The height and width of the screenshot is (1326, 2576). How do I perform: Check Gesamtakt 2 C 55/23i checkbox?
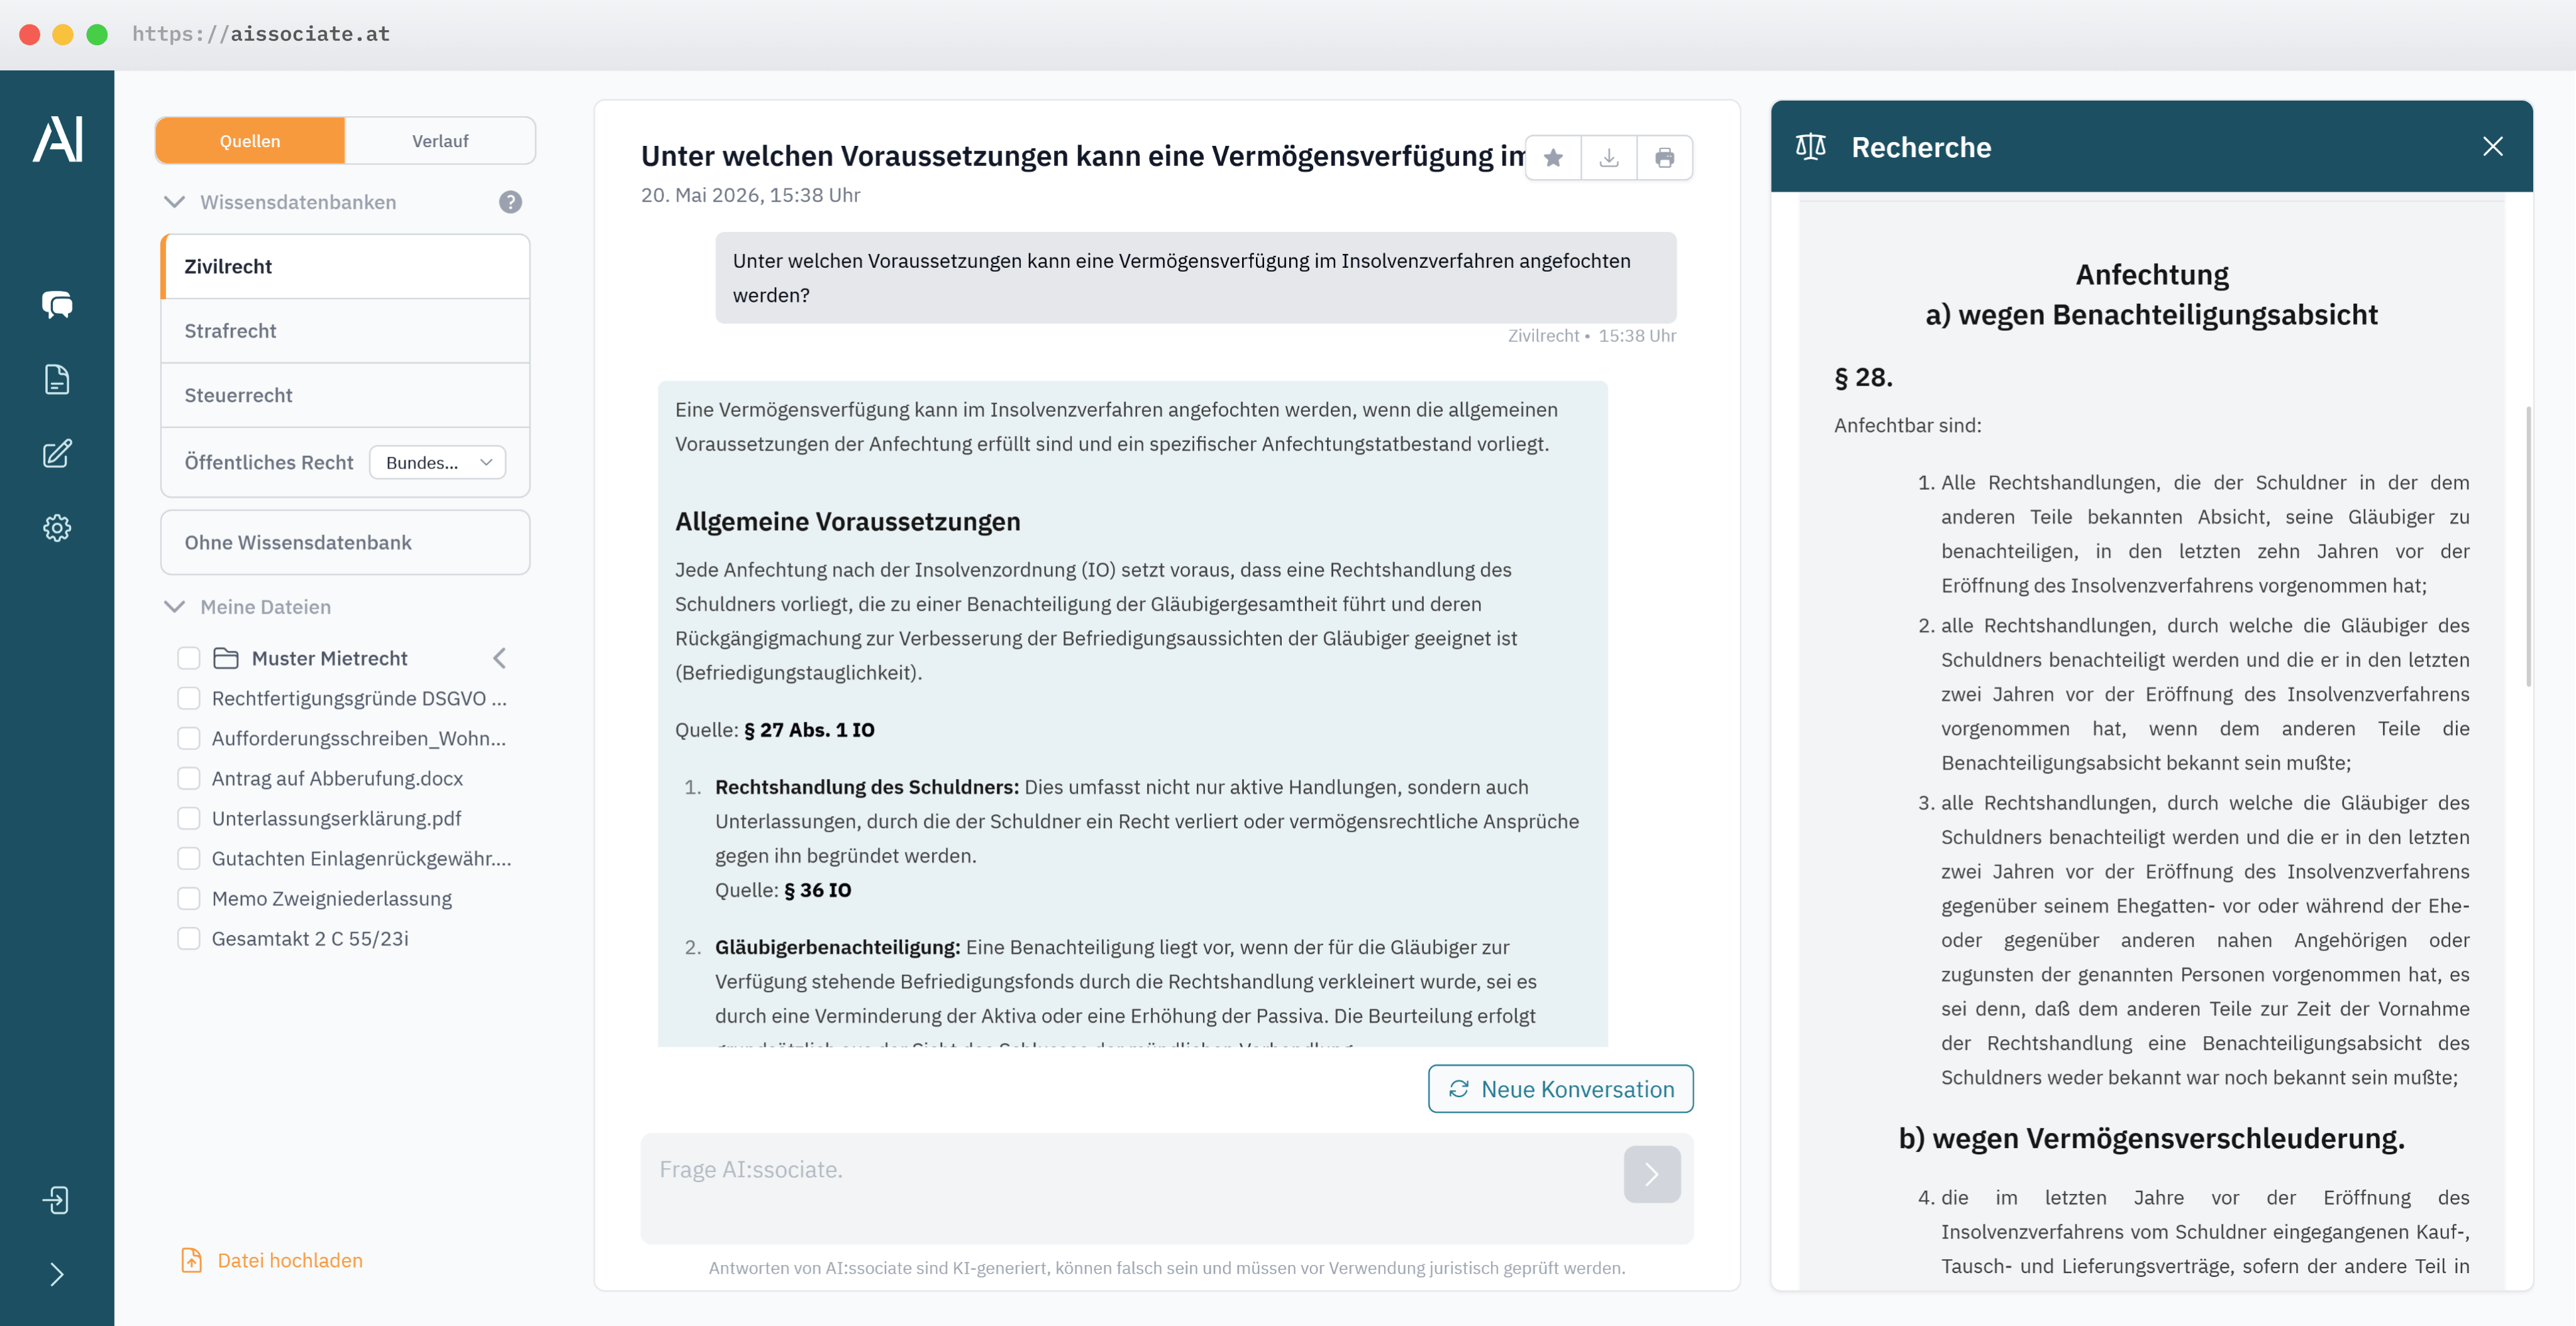[x=188, y=938]
